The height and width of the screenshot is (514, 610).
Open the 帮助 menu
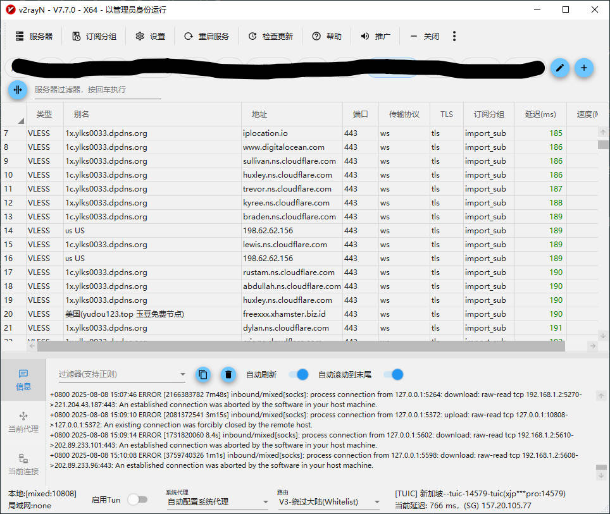(327, 36)
